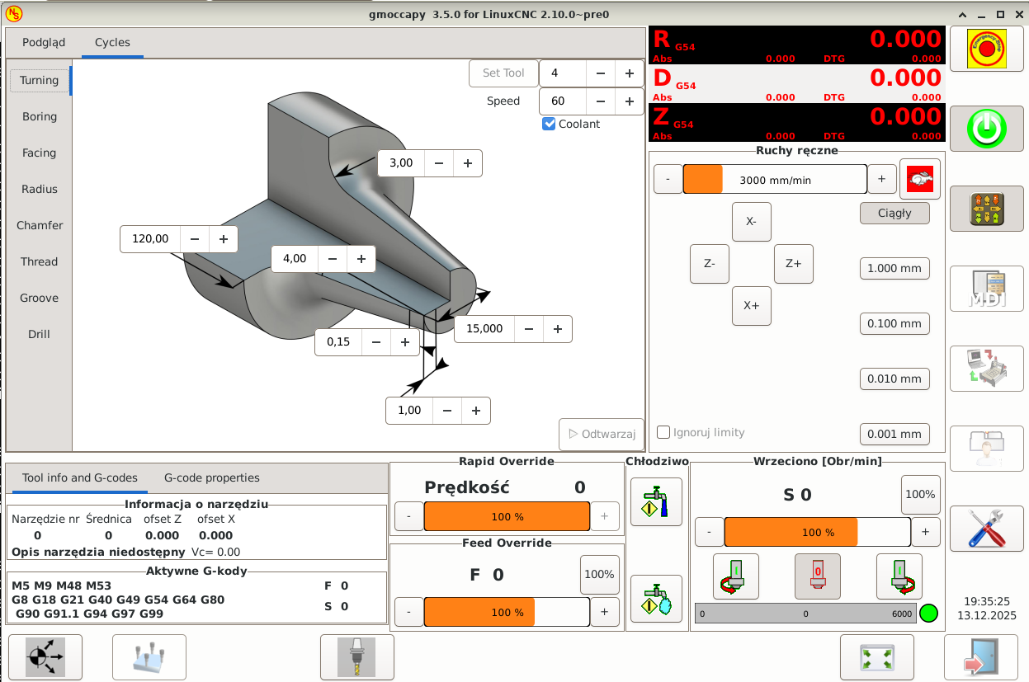The height and width of the screenshot is (682, 1029).
Task: Jog the axis with X+ button
Action: click(752, 306)
